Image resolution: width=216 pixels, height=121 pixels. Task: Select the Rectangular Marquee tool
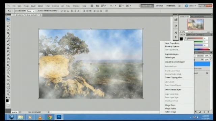click(8, 23)
